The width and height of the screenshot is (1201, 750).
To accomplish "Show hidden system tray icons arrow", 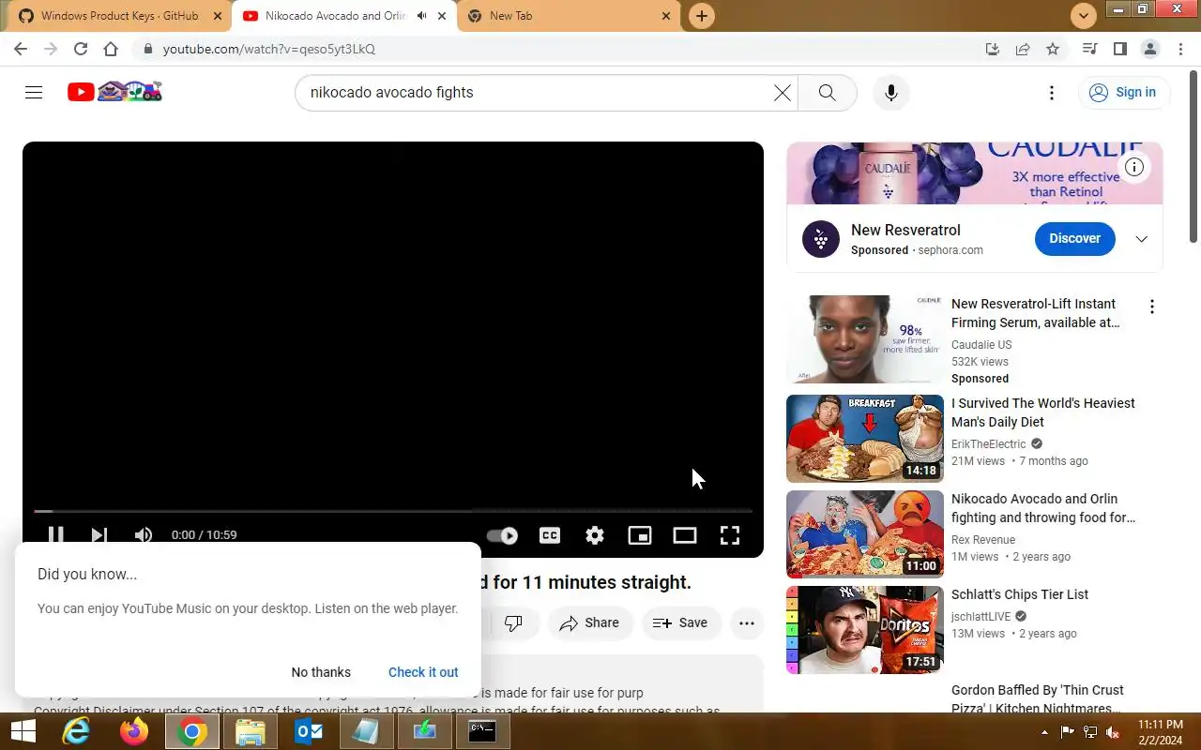I will tap(1044, 732).
